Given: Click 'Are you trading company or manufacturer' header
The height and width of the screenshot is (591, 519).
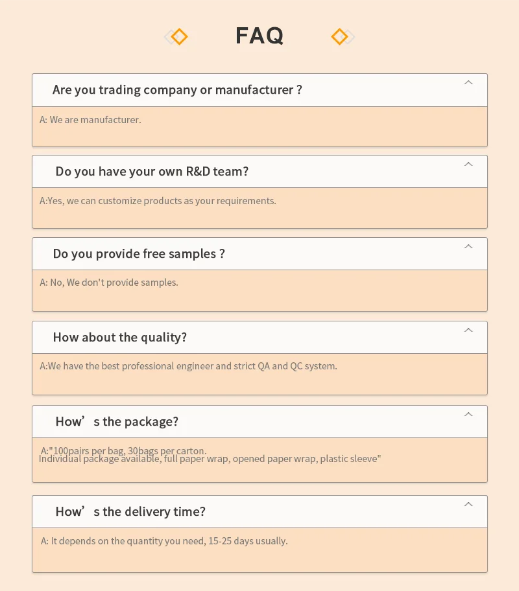Looking at the screenshot, I should pos(177,90).
